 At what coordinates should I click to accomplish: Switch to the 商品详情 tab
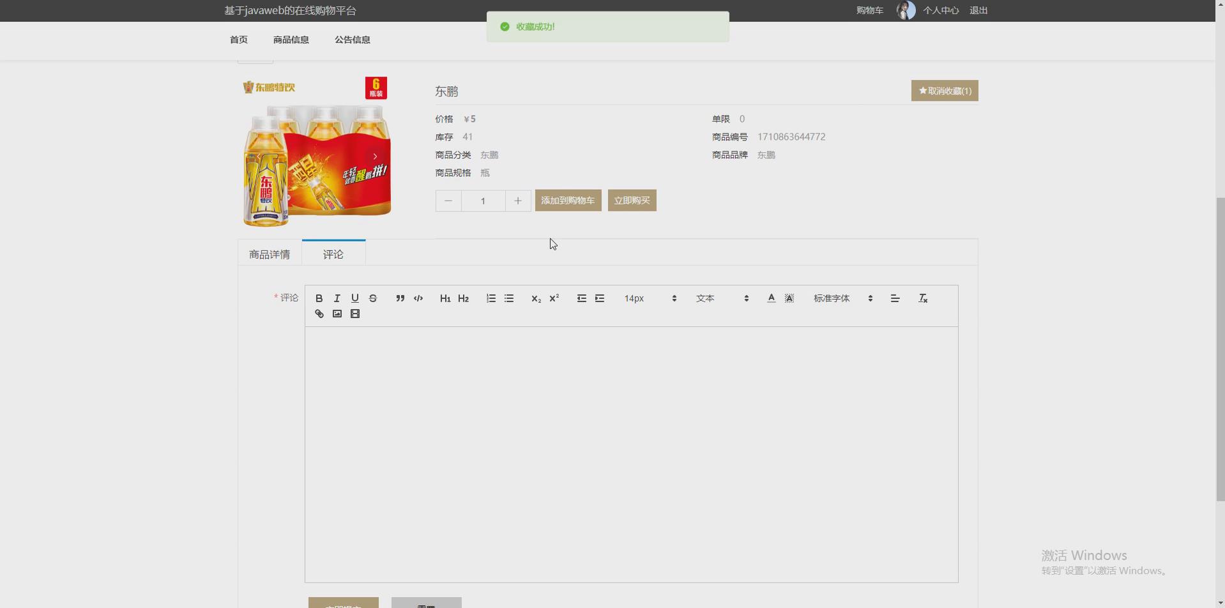[270, 254]
